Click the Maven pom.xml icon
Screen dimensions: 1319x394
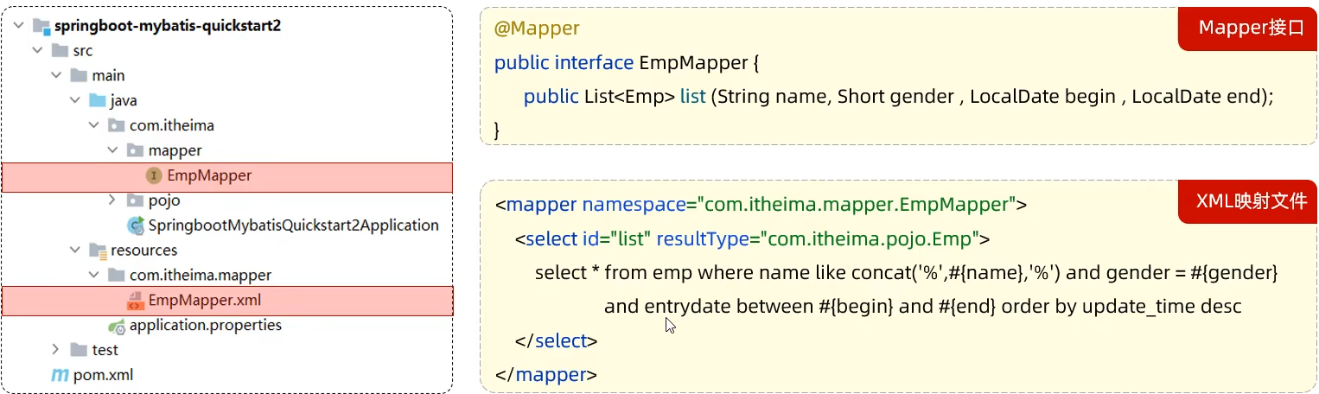[x=60, y=375]
